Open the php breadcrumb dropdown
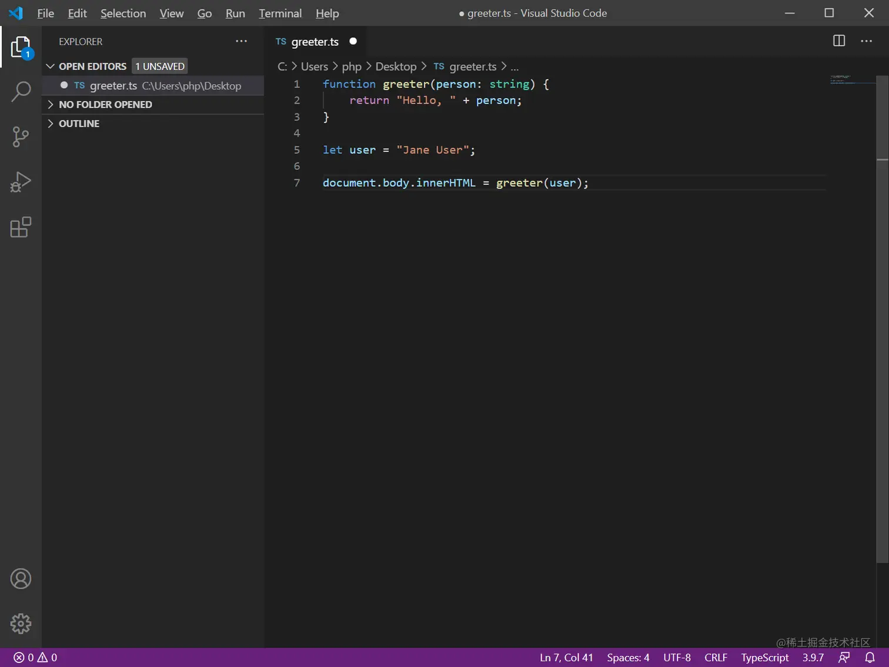 [352, 66]
